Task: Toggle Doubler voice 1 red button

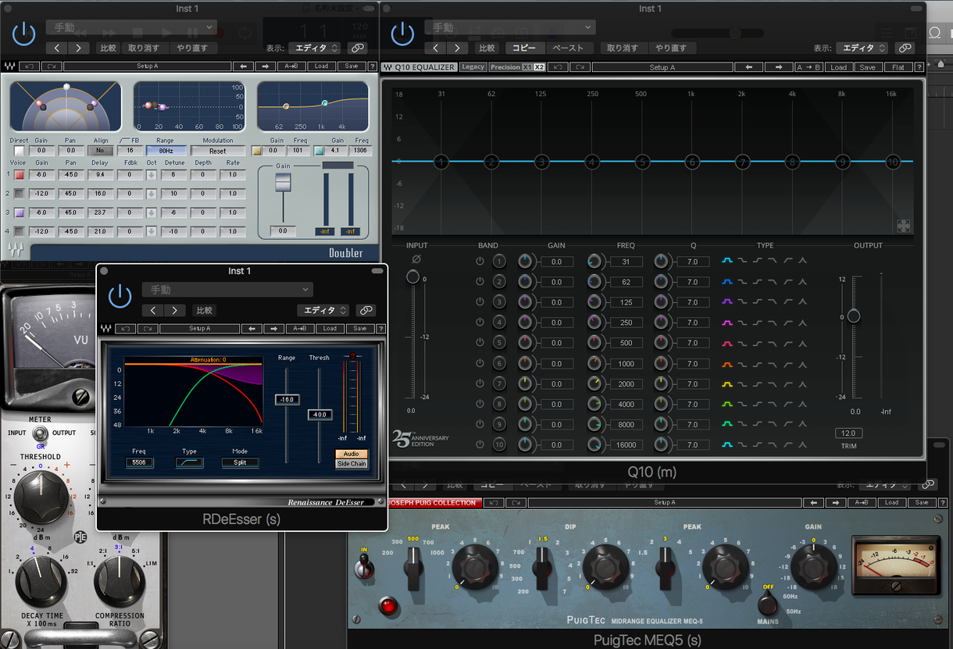Action: (x=19, y=175)
